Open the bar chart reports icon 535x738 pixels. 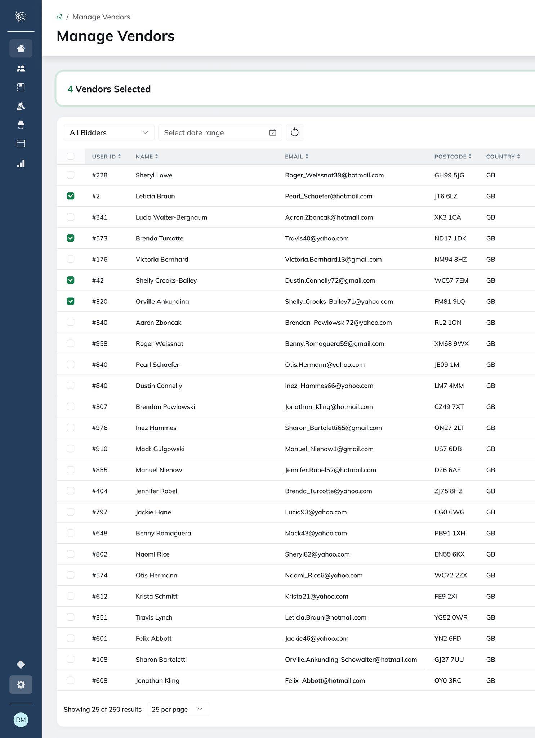(x=21, y=164)
